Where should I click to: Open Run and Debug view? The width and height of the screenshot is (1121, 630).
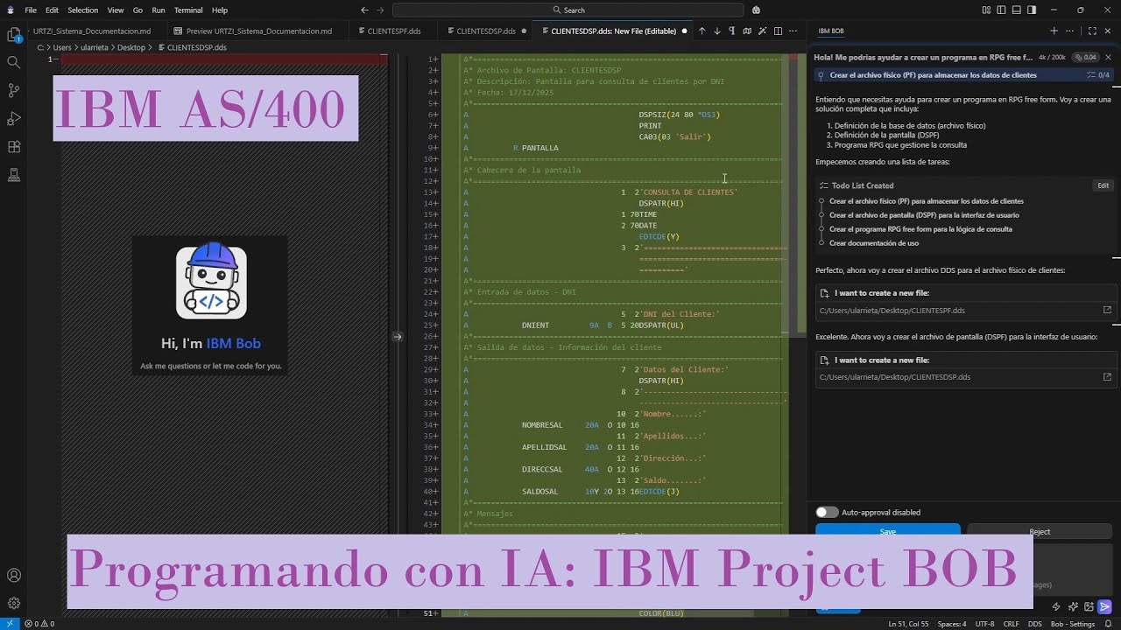click(14, 118)
